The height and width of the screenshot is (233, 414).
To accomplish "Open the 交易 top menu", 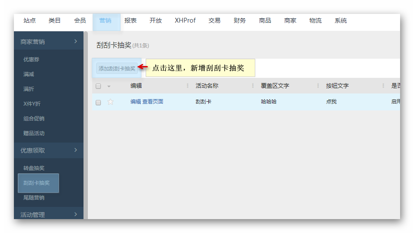I will point(214,20).
